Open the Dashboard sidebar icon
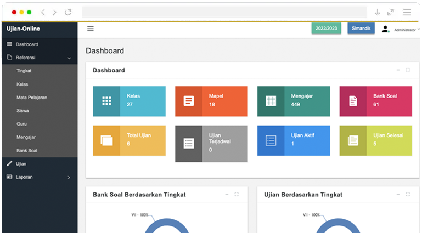Viewport: 422px width, 233px height. [9, 44]
